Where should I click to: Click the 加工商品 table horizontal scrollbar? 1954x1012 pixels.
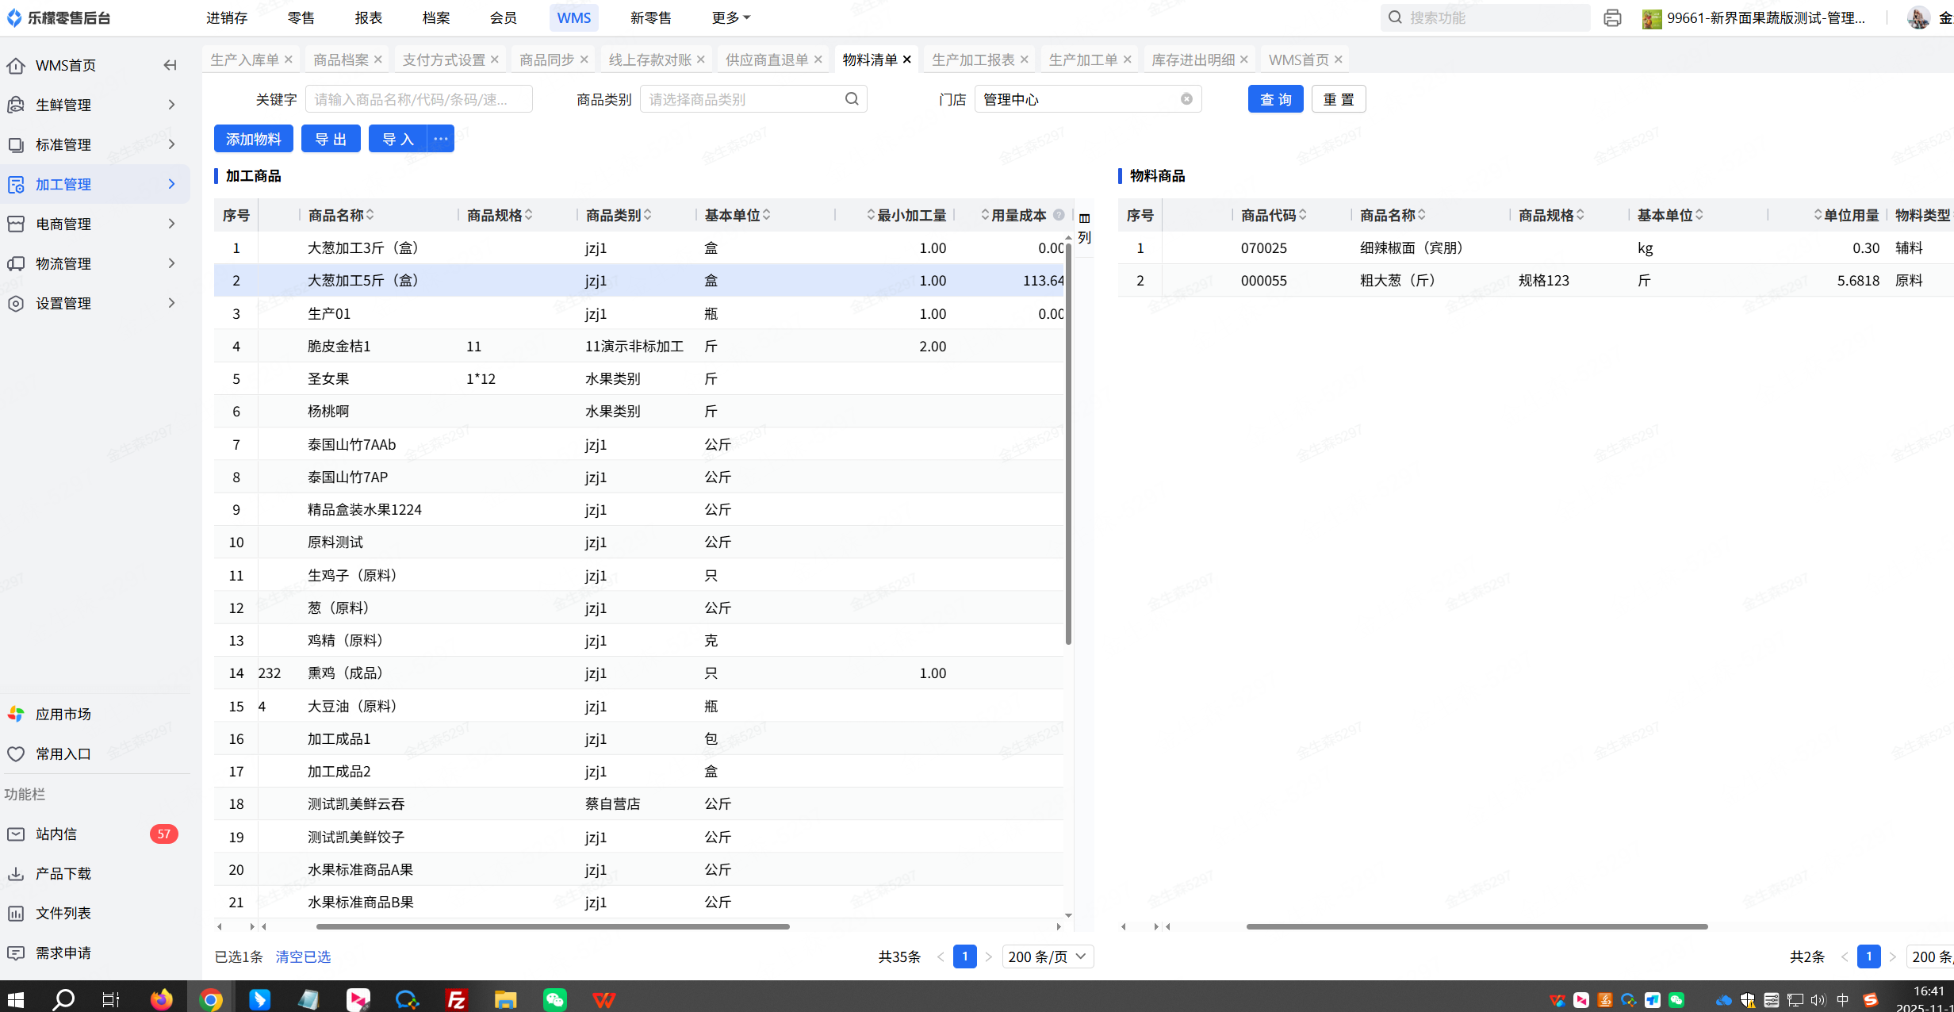click(x=553, y=926)
